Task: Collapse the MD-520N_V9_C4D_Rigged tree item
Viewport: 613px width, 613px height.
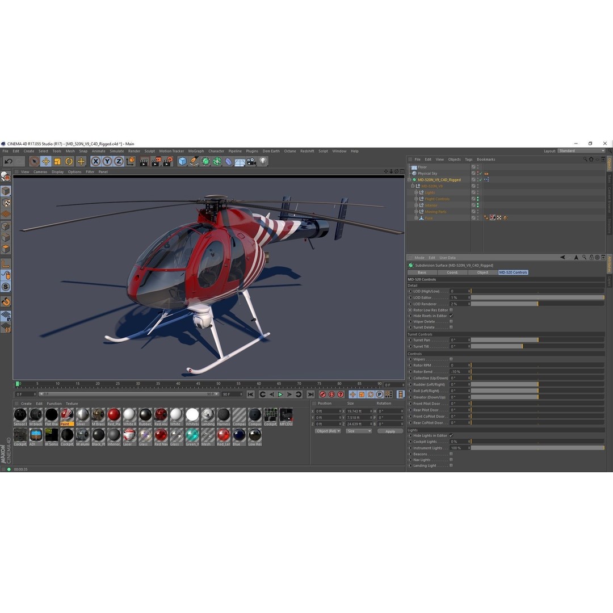Action: pyautogui.click(x=409, y=180)
